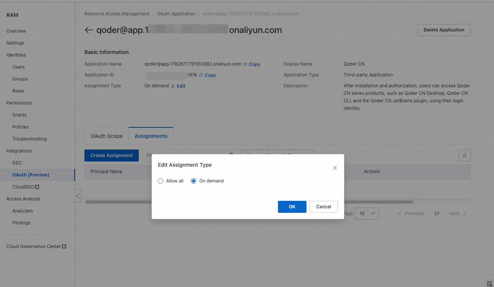Click Resource Access Management breadcrumb

[x=117, y=14]
